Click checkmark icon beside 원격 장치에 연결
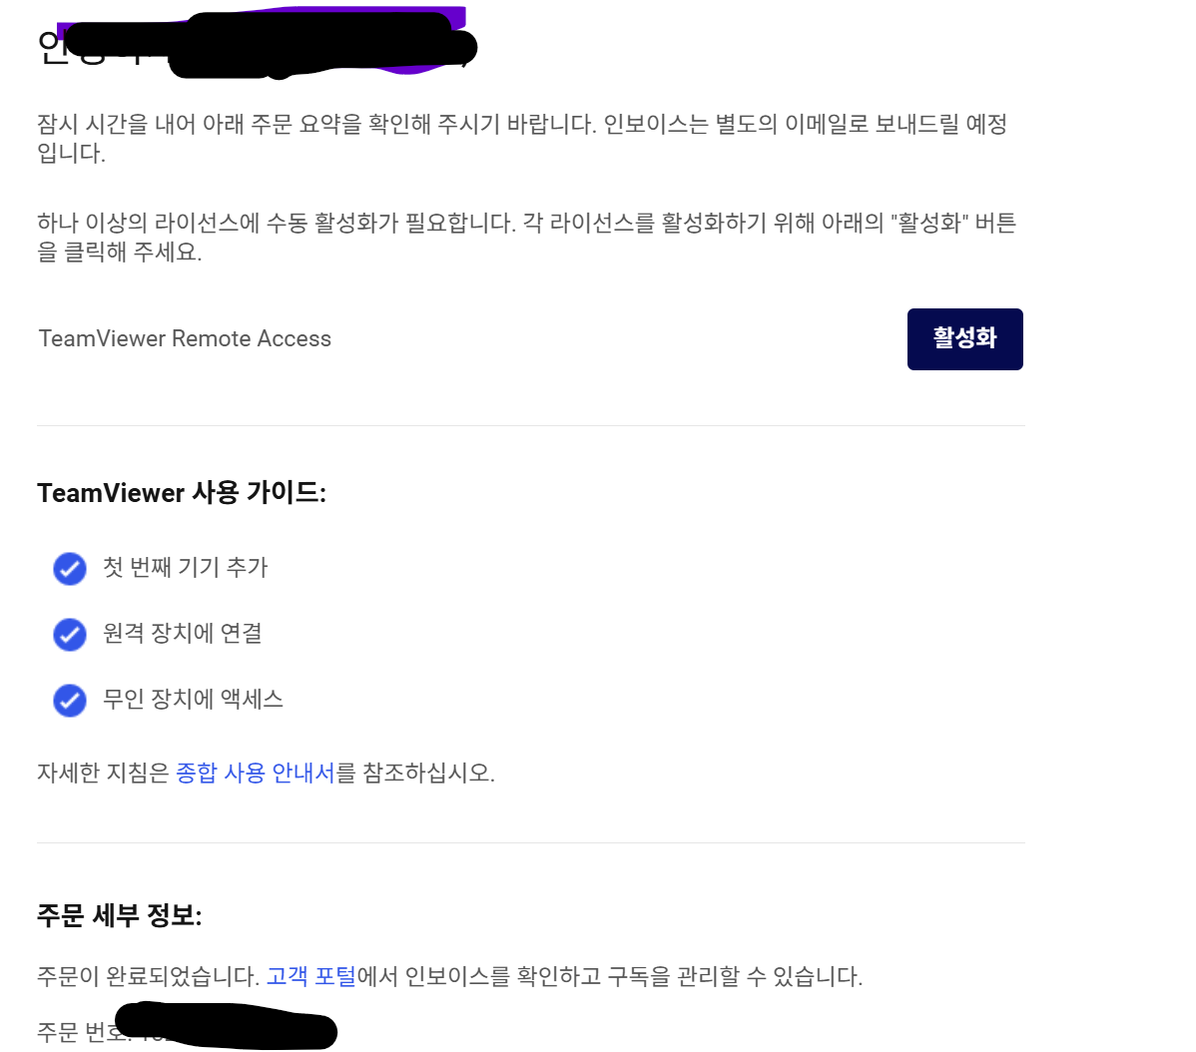 [70, 634]
